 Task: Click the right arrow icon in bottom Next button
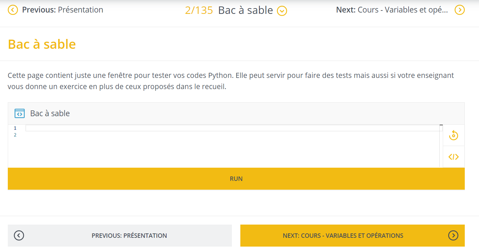(x=453, y=235)
